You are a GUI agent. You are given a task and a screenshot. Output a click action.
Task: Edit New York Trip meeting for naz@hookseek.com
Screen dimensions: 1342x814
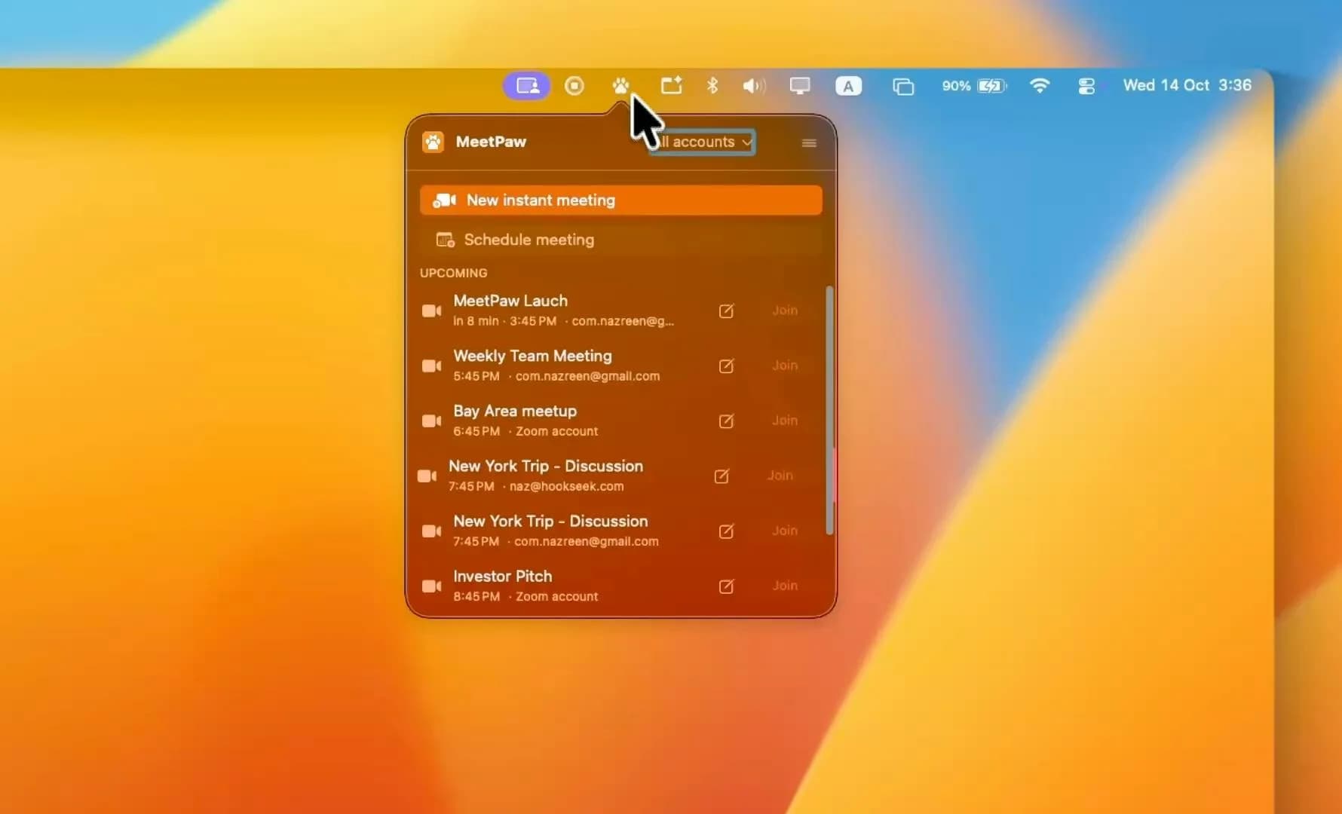click(x=722, y=476)
